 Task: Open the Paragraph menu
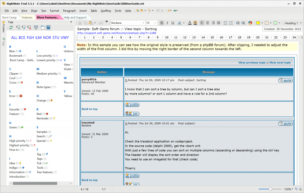[x=69, y=10]
